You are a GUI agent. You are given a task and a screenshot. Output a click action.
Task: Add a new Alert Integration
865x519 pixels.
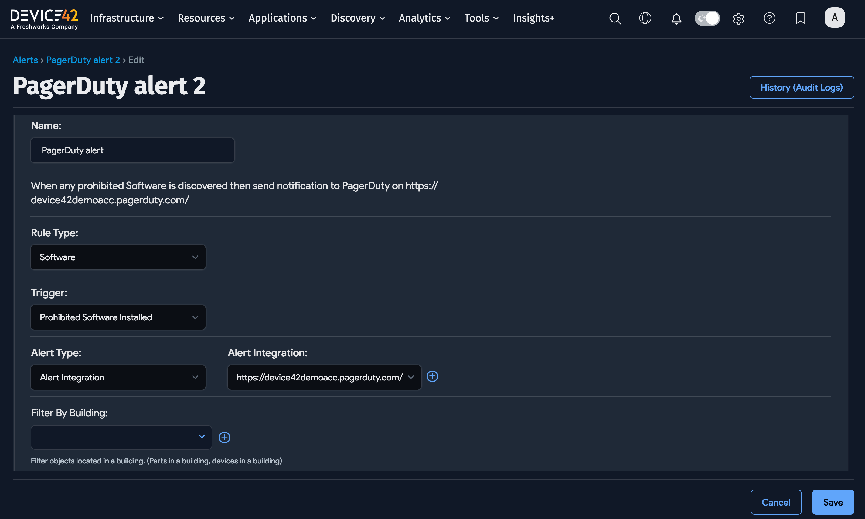pos(433,377)
